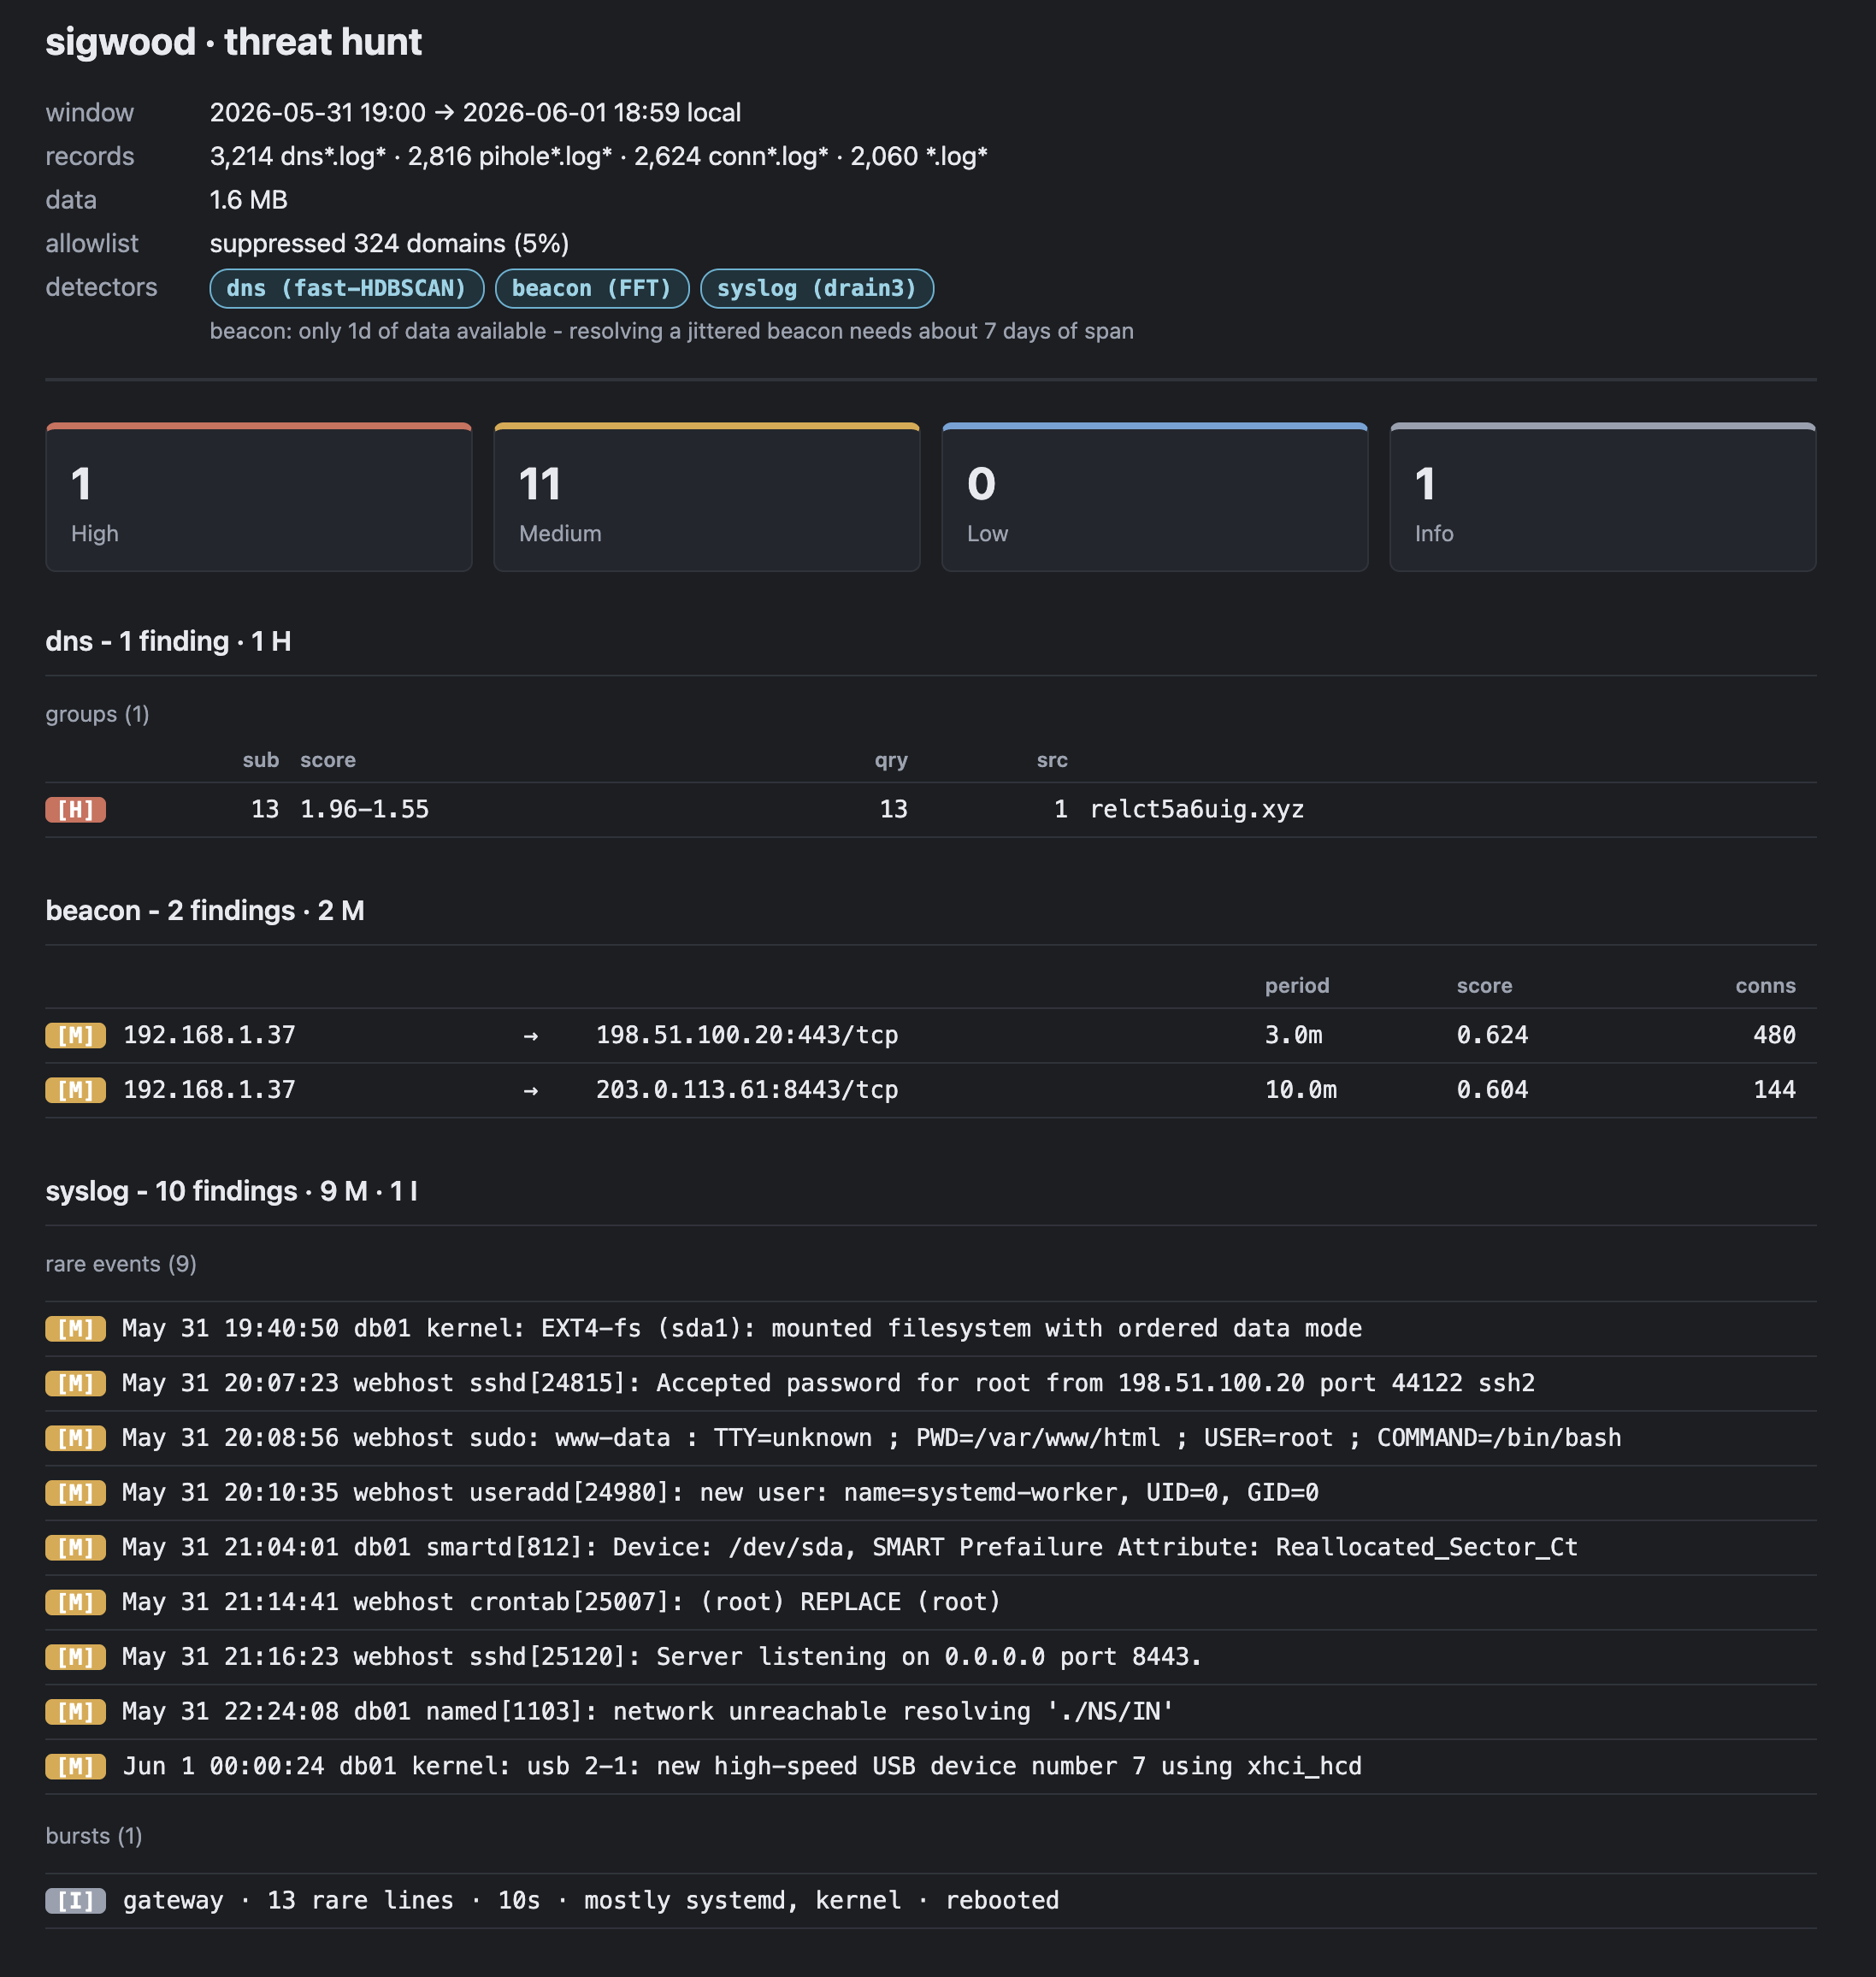
Task: Click the [M] badge on Accepted password event
Action: click(x=76, y=1384)
